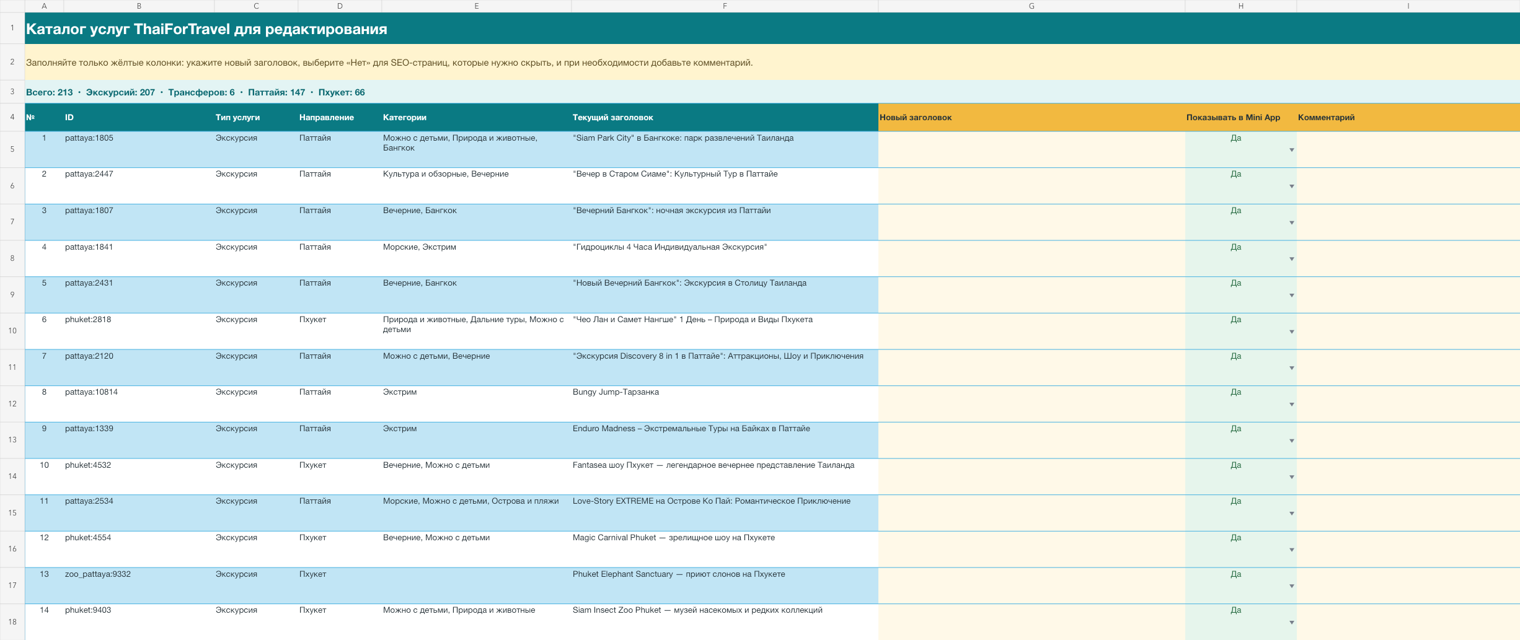Expand the dropdown arrow in the pattaya:10814 row
The height and width of the screenshot is (640, 1520).
(1291, 405)
